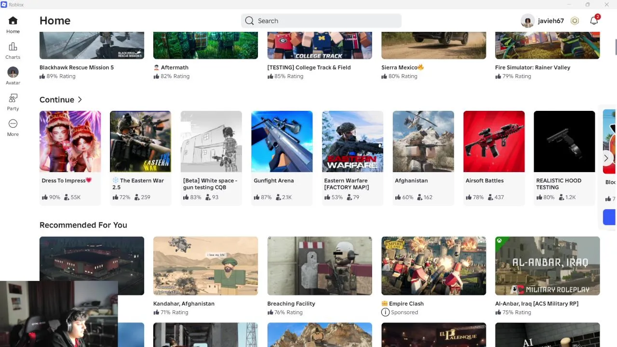Open the Aftermath top thumbnail
This screenshot has height=347, width=617.
205,45
